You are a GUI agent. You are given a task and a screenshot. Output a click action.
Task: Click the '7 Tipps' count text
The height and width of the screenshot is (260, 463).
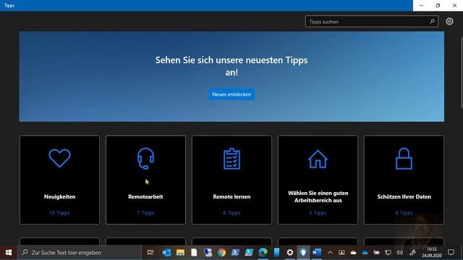tap(145, 213)
